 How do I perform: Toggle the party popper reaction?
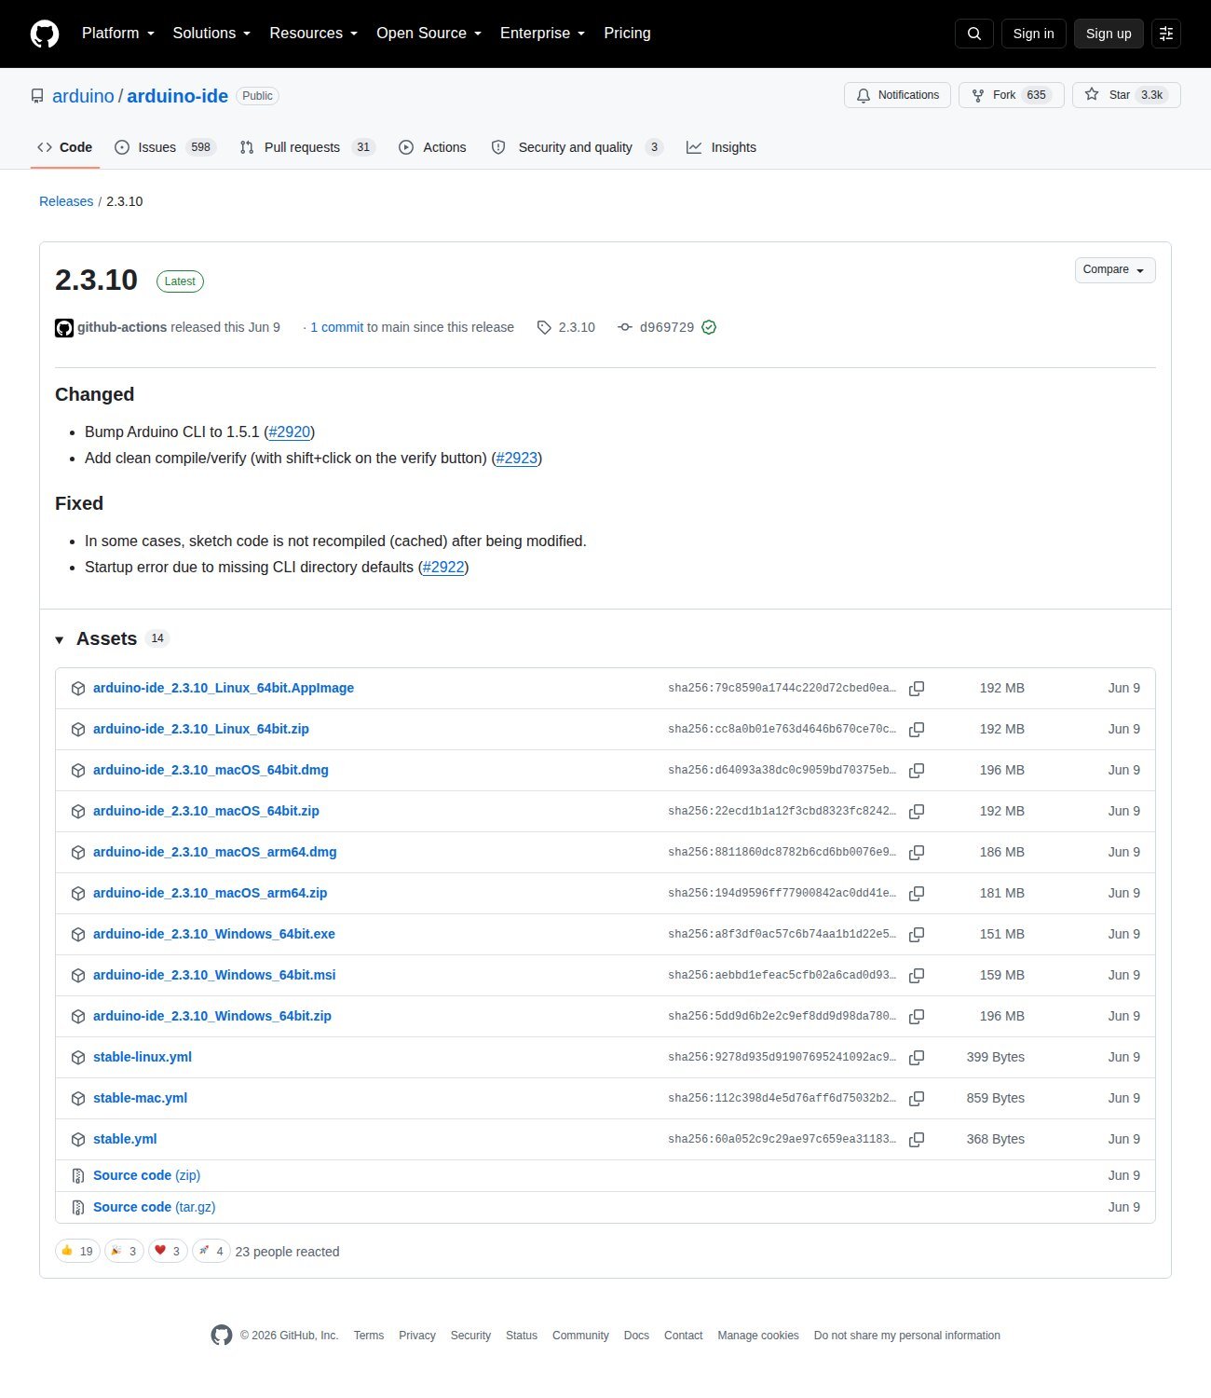tap(124, 1251)
